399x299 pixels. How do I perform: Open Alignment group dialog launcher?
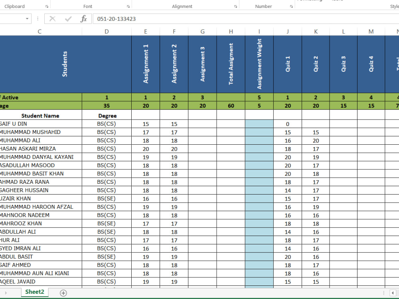(236, 6)
